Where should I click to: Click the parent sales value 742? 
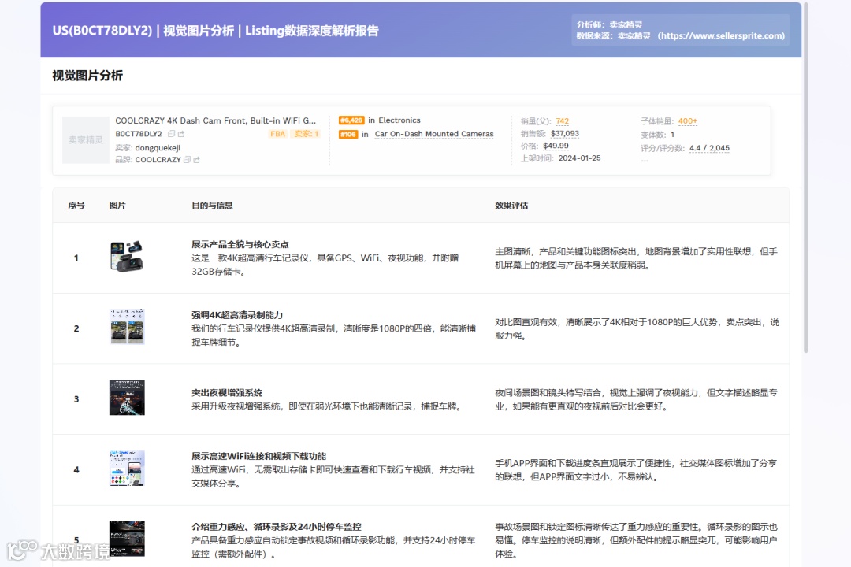pos(563,121)
